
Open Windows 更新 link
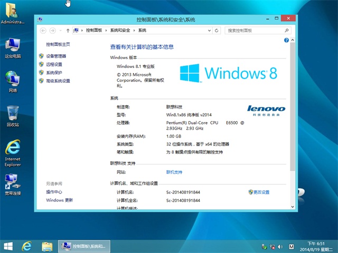(x=60, y=200)
